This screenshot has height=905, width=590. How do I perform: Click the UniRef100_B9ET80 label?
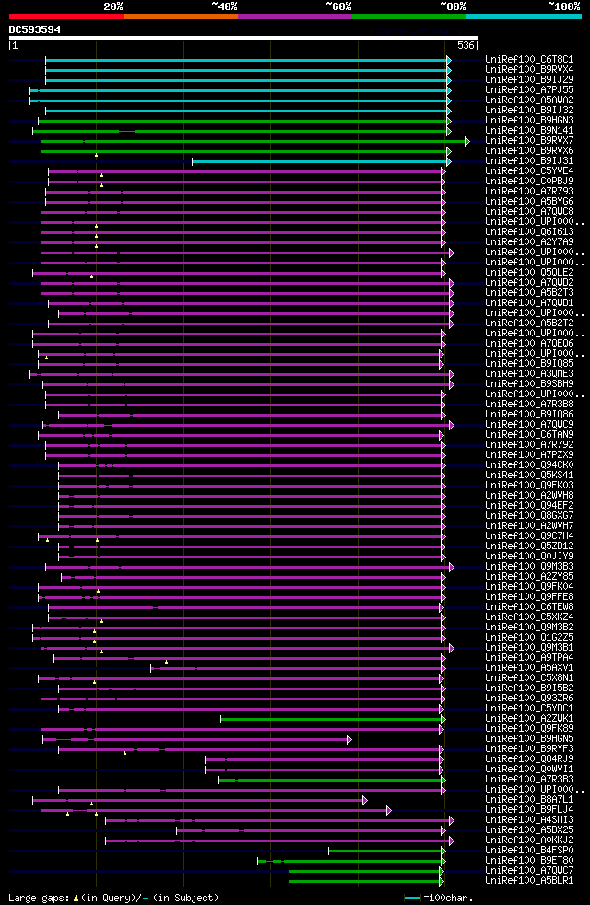pyautogui.click(x=529, y=861)
